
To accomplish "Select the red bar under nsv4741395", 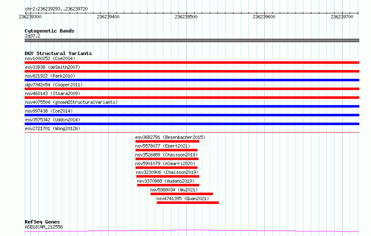I will [188, 203].
